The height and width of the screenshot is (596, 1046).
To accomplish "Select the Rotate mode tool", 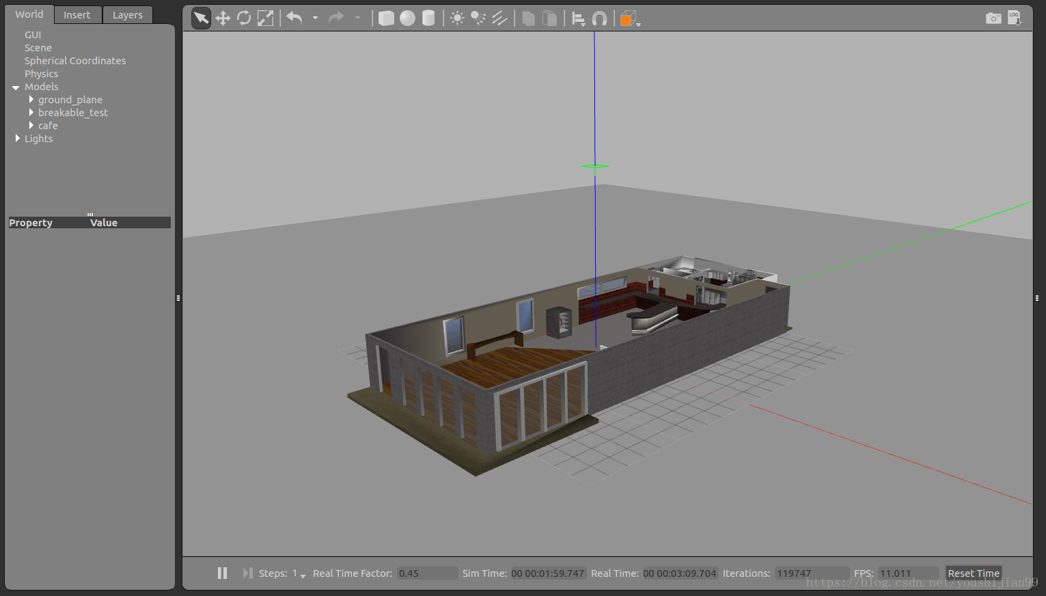I will [244, 18].
